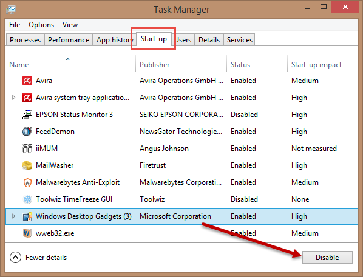Select the MailWasher name text
Viewport: 363px width, 277px height.
(x=55, y=165)
